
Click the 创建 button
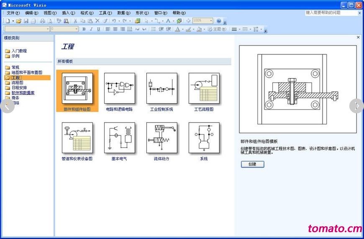[x=253, y=164]
